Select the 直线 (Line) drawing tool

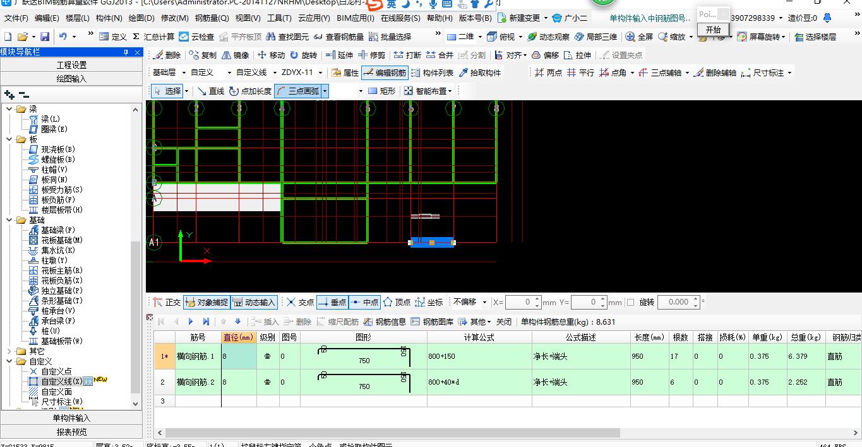click(x=210, y=91)
